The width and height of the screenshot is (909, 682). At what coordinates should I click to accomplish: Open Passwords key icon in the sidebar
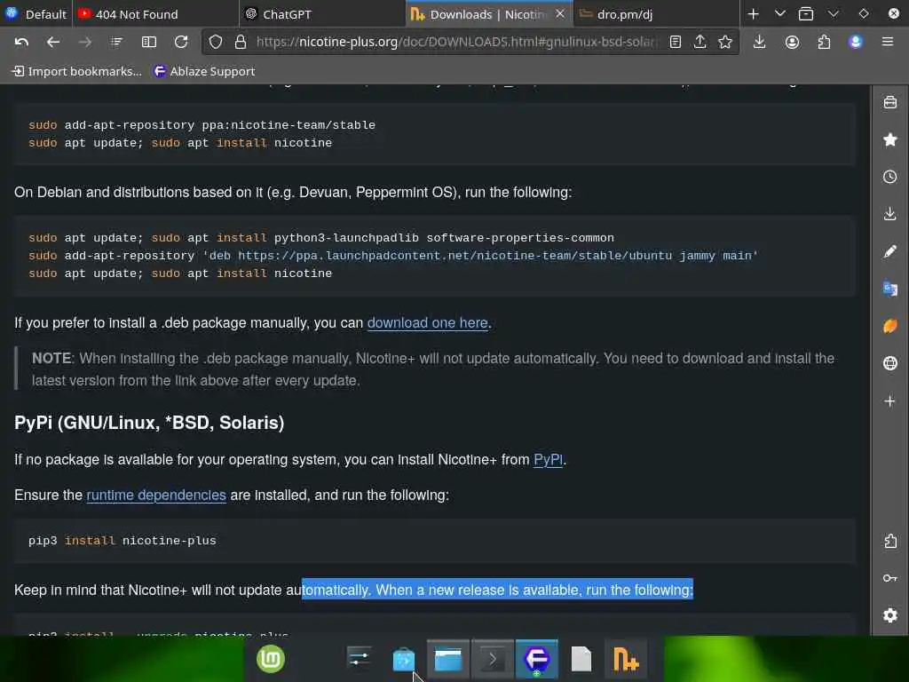pos(889,578)
